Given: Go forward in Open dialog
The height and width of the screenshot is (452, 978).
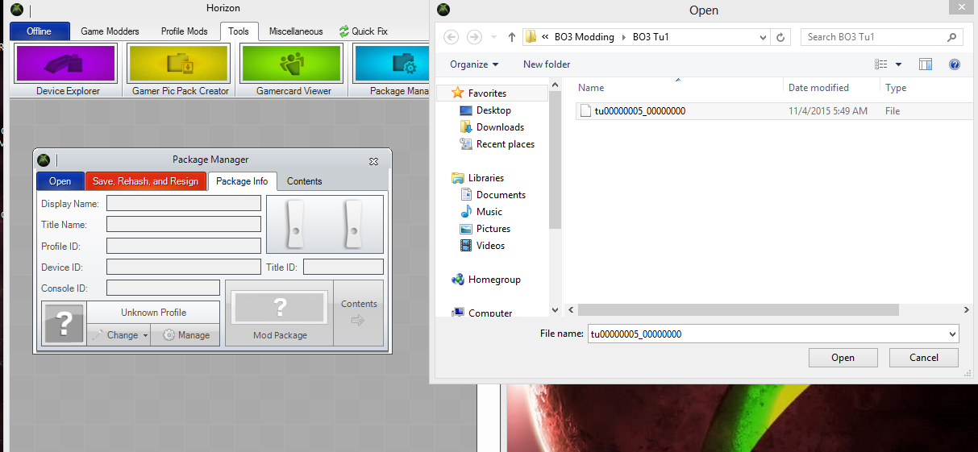Looking at the screenshot, I should click(x=475, y=37).
